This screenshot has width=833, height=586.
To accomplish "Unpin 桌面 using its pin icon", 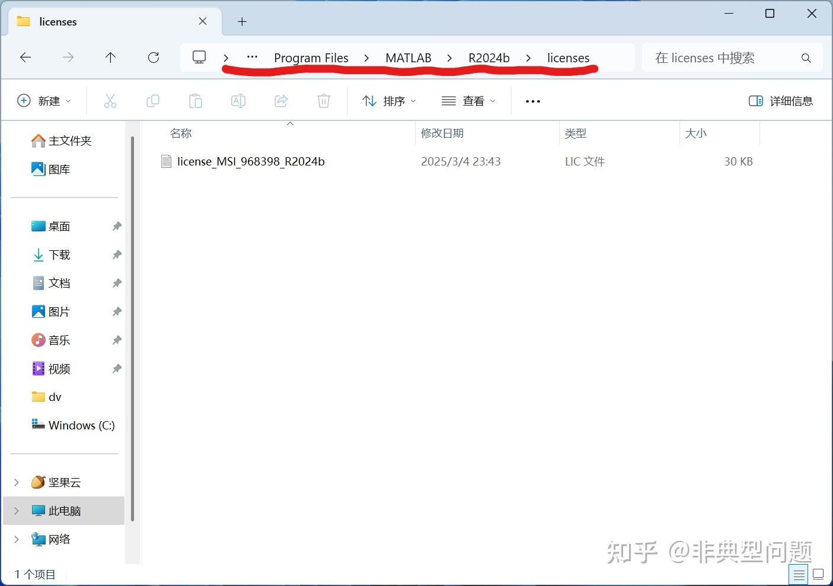I will point(117,226).
